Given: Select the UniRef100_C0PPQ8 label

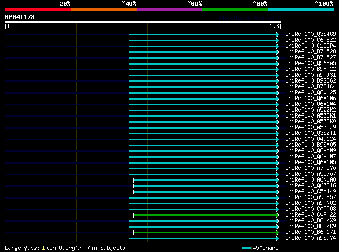Looking at the screenshot, I should [x=310, y=209].
